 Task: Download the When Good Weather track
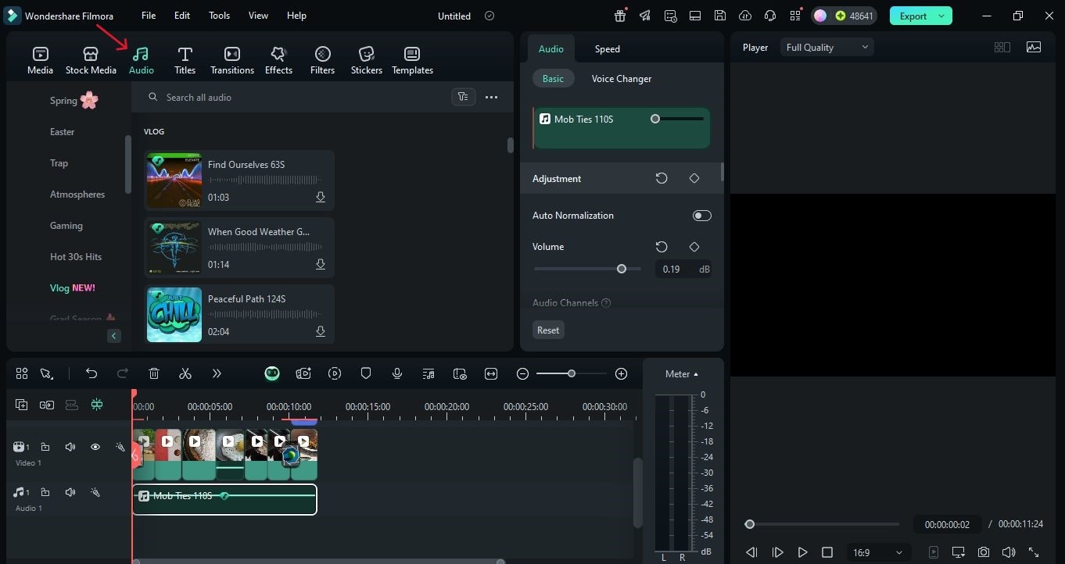(x=321, y=265)
